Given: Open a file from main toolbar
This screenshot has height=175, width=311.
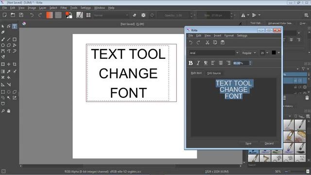Looking at the screenshot, I should point(13,15).
